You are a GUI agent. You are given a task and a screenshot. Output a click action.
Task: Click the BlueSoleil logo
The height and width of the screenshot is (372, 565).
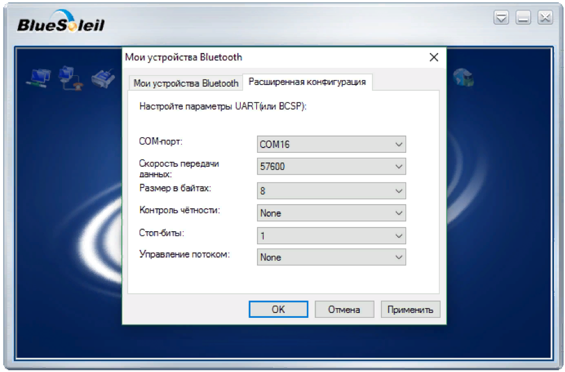tap(61, 22)
